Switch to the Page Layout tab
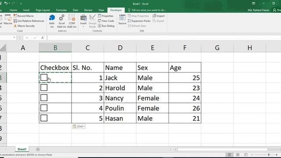281x158 pixels. click(x=43, y=10)
